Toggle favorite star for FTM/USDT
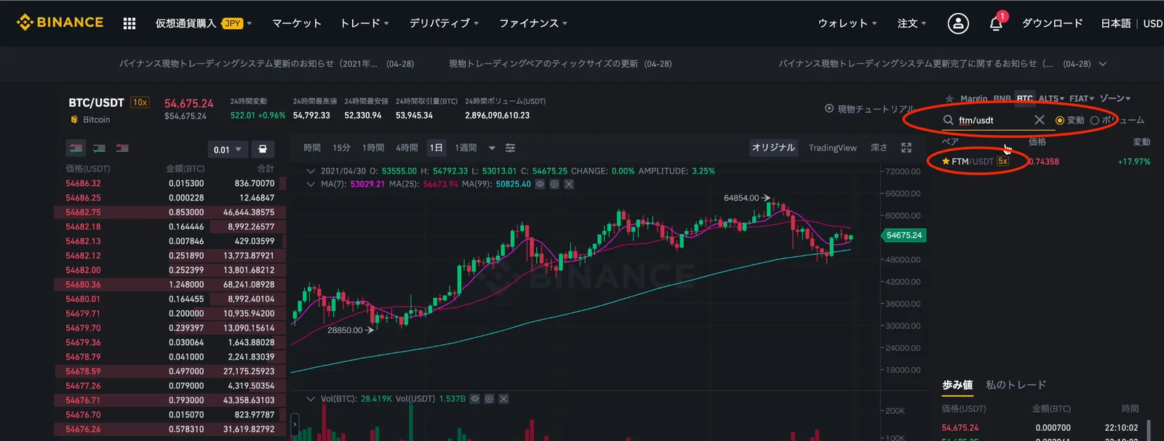The width and height of the screenshot is (1164, 441). (946, 161)
